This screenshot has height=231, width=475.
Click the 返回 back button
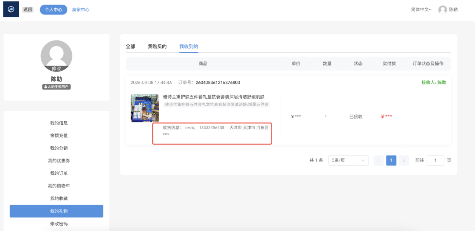point(28,10)
